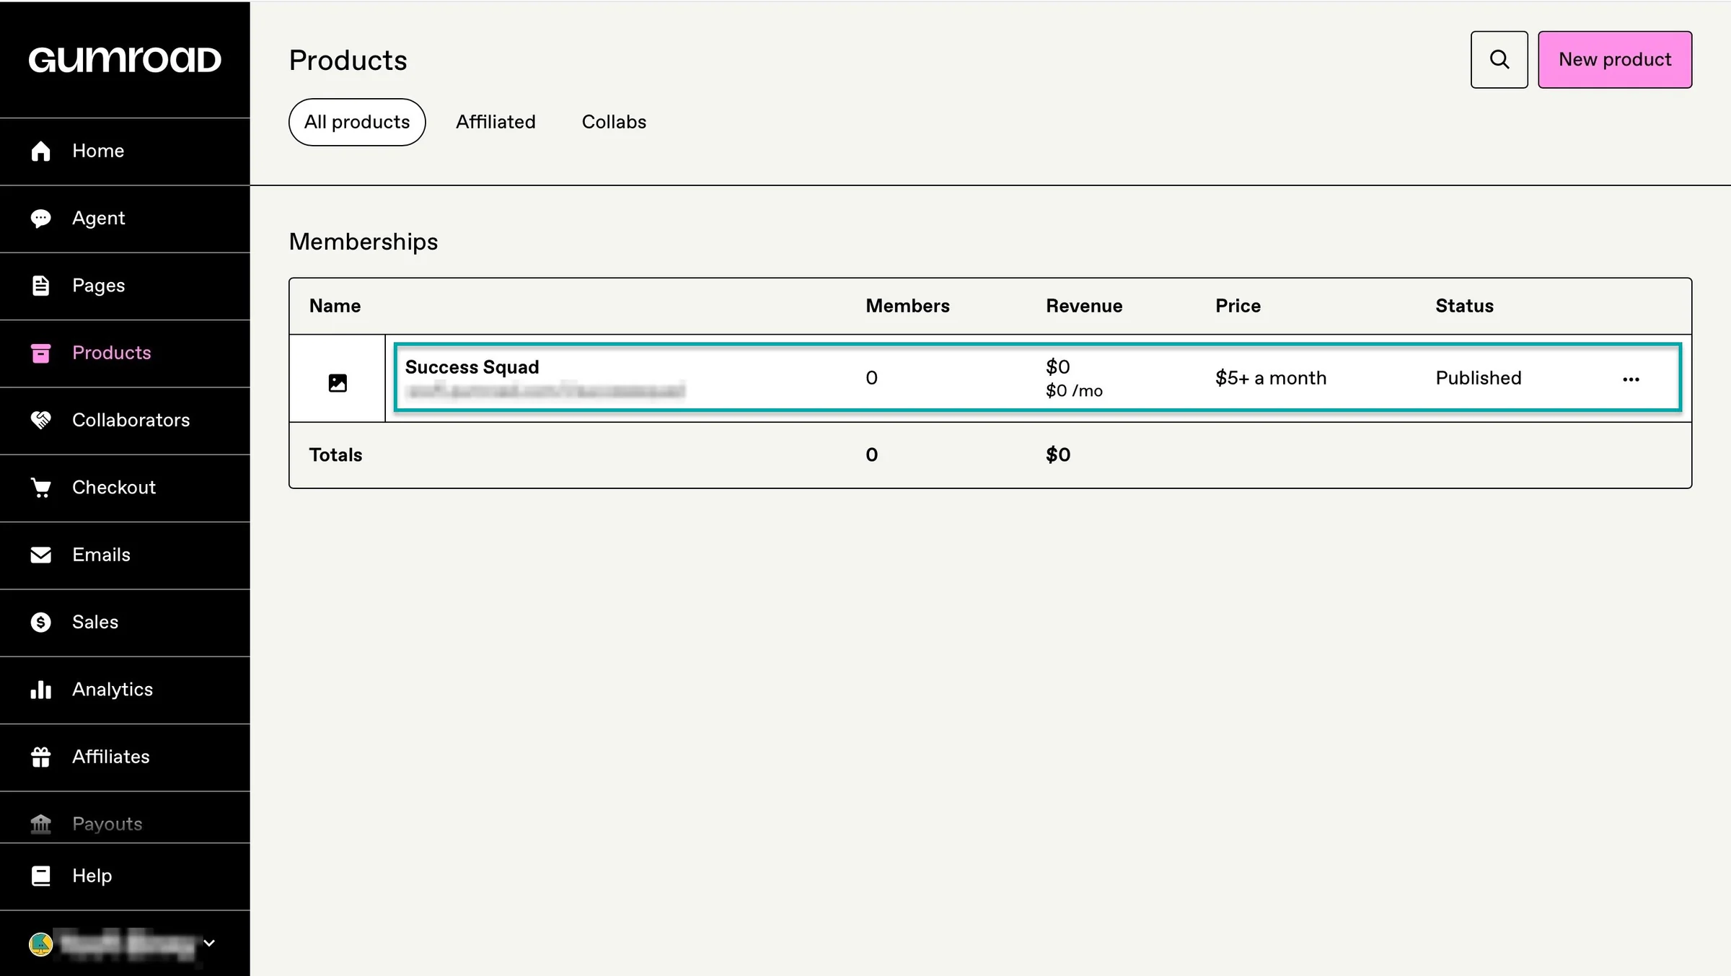The width and height of the screenshot is (1731, 976).
Task: Click the Gumroad logo
Action: pyautogui.click(x=125, y=60)
